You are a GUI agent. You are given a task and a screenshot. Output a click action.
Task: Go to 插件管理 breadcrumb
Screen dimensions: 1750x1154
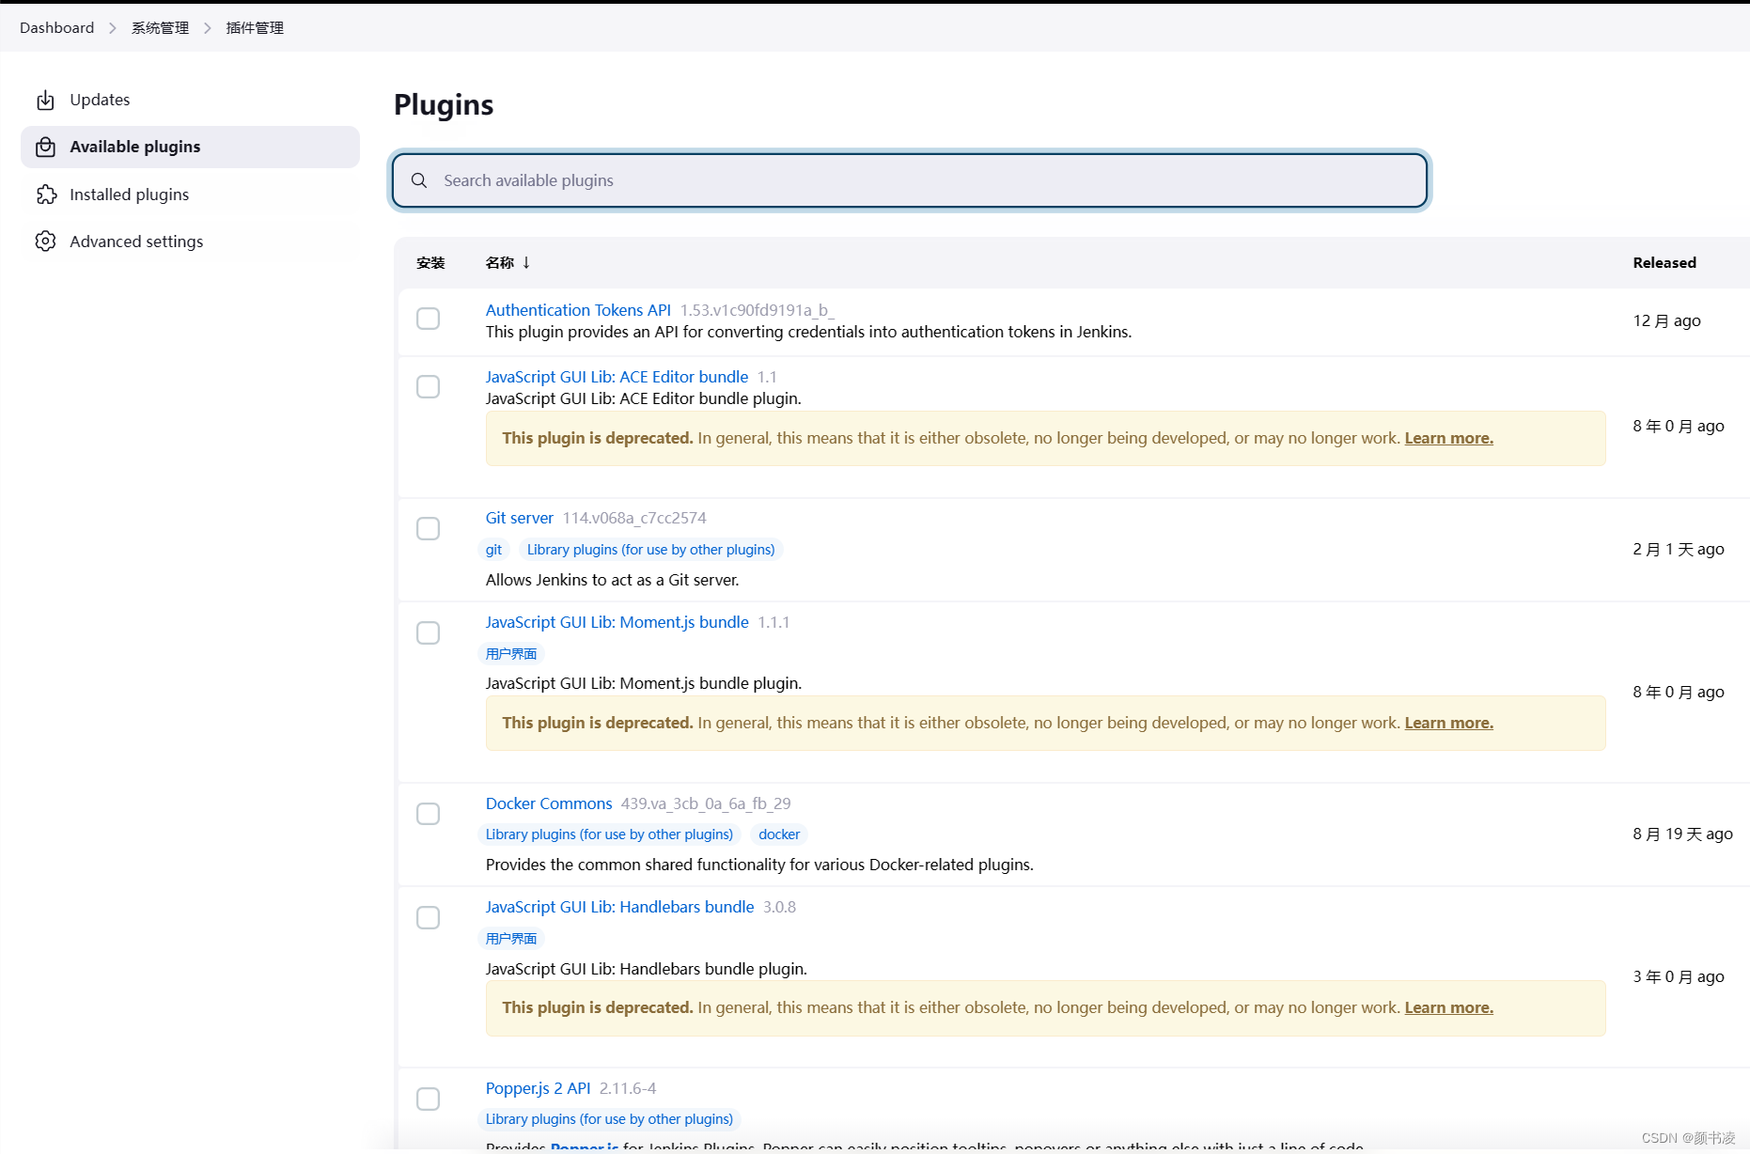(255, 28)
